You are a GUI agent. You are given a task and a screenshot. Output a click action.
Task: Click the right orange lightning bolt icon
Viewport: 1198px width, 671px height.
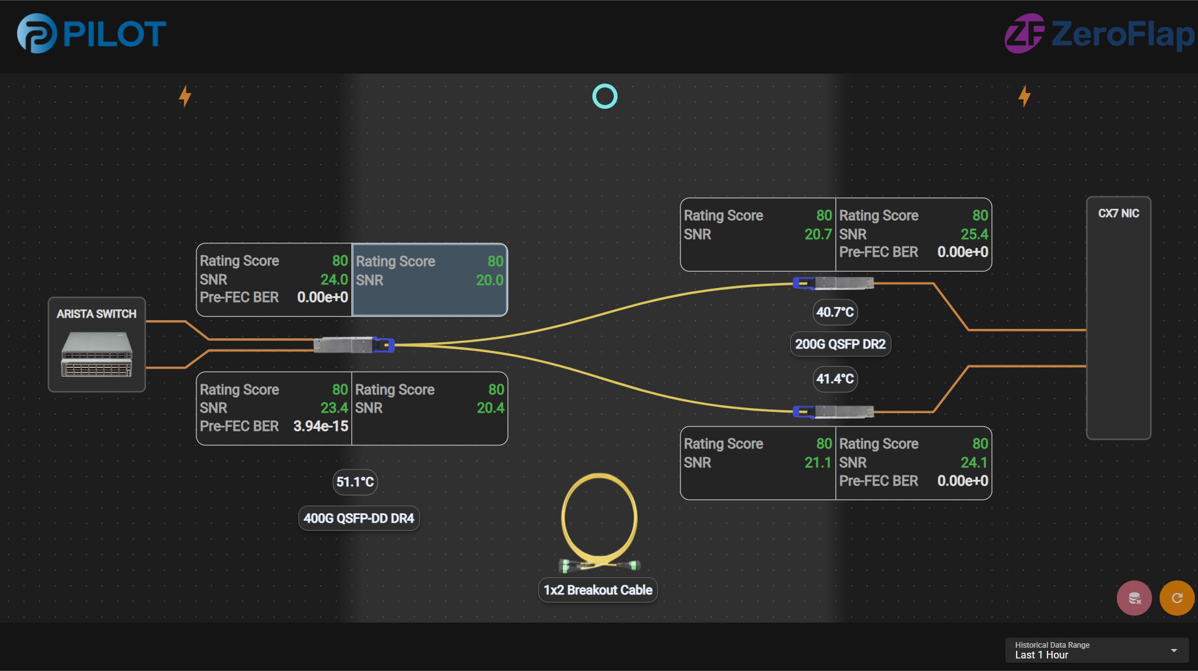(x=1024, y=96)
